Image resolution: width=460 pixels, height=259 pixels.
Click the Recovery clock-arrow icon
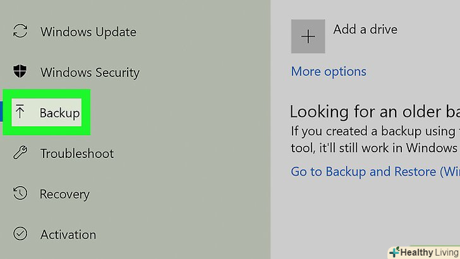(20, 194)
